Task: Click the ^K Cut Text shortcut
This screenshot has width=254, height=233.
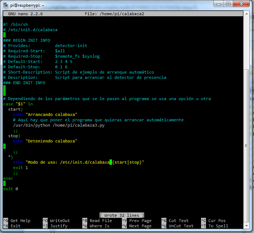Action: point(175,221)
